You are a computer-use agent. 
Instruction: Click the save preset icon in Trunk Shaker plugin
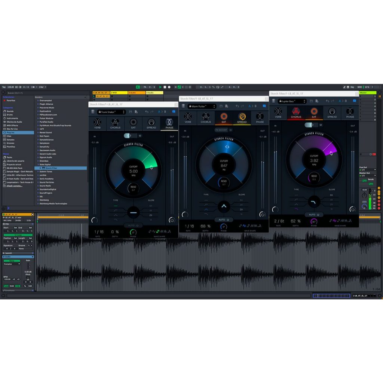[x=130, y=112]
